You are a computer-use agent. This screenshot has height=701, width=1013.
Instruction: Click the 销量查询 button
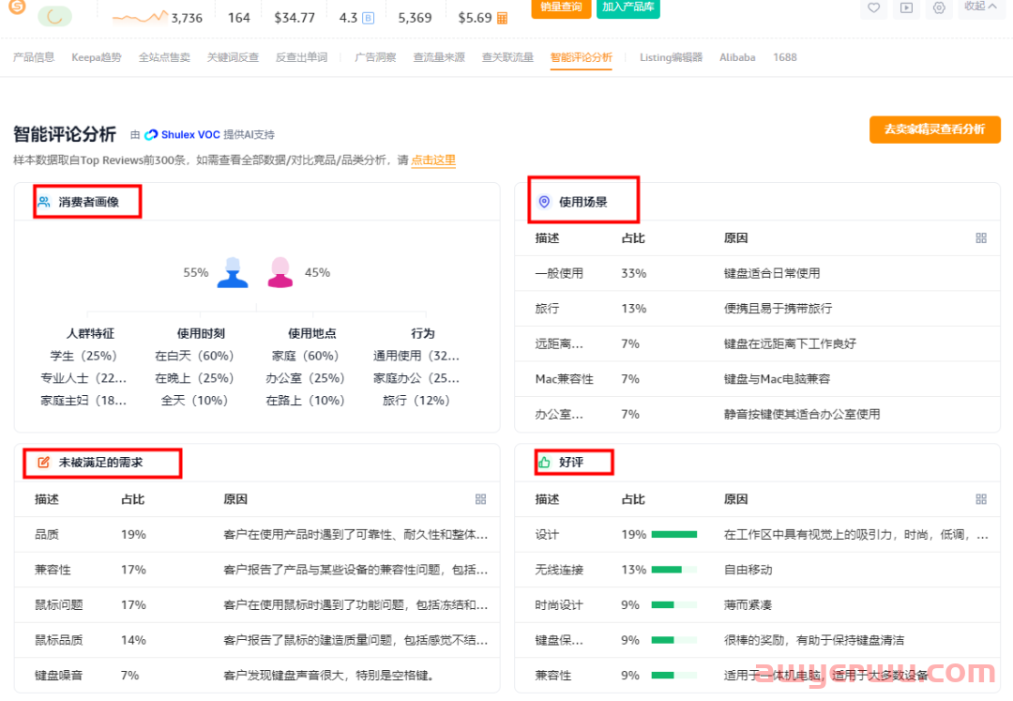561,7
